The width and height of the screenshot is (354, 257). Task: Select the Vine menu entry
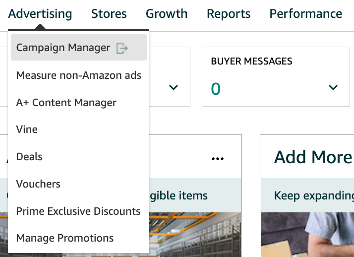[27, 129]
